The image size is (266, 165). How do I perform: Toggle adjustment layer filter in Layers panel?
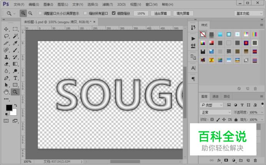point(236,105)
